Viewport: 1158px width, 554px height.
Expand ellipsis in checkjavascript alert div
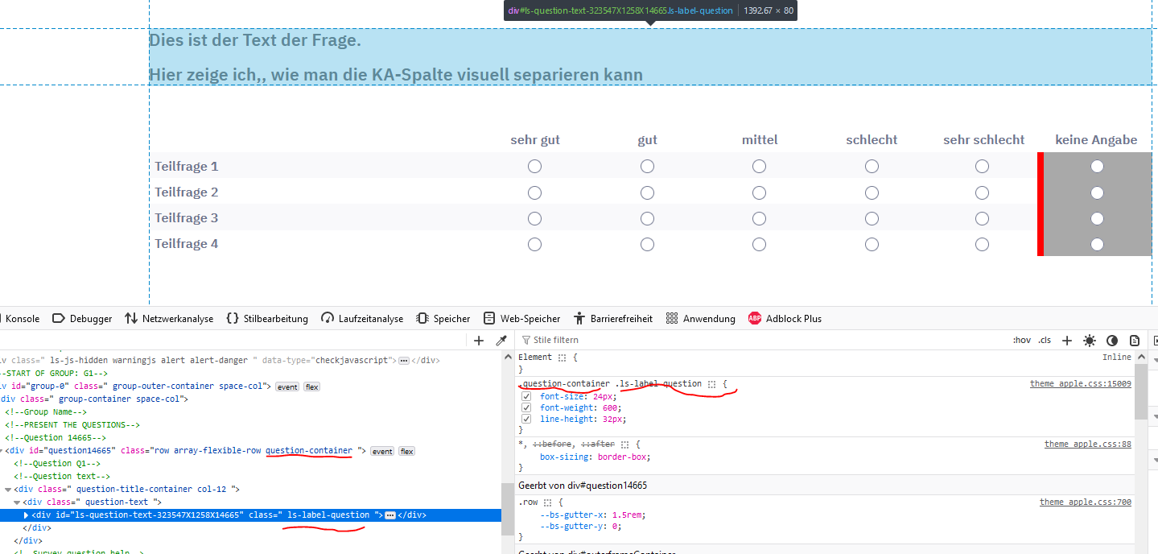(x=404, y=361)
